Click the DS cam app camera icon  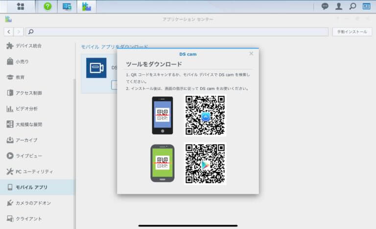click(96, 68)
